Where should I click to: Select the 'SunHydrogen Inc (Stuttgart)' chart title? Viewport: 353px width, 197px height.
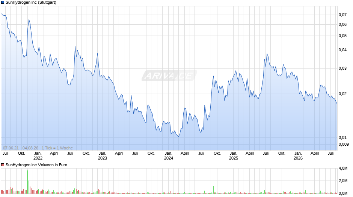pos(31,3)
